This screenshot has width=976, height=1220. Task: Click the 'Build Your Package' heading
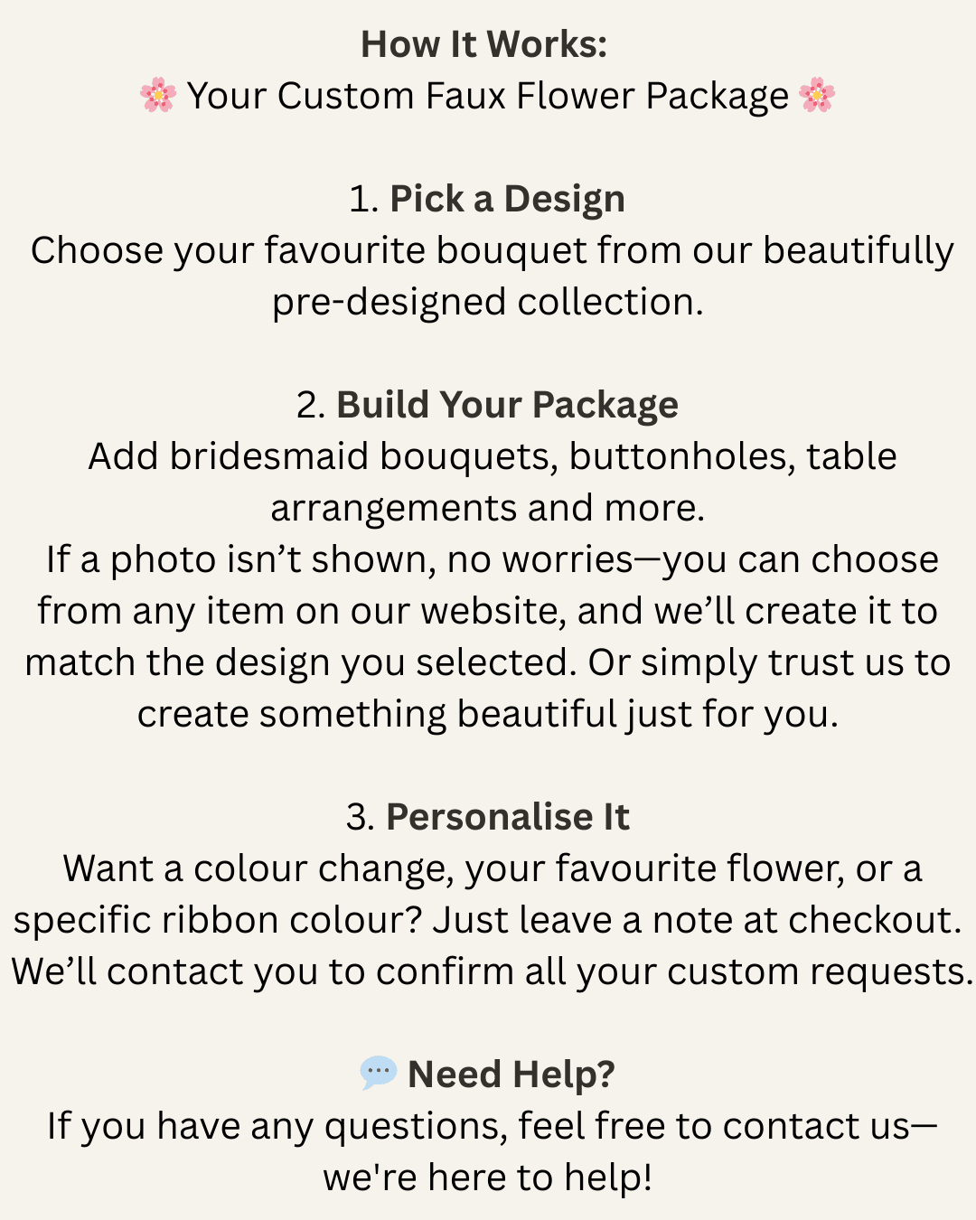(x=507, y=405)
